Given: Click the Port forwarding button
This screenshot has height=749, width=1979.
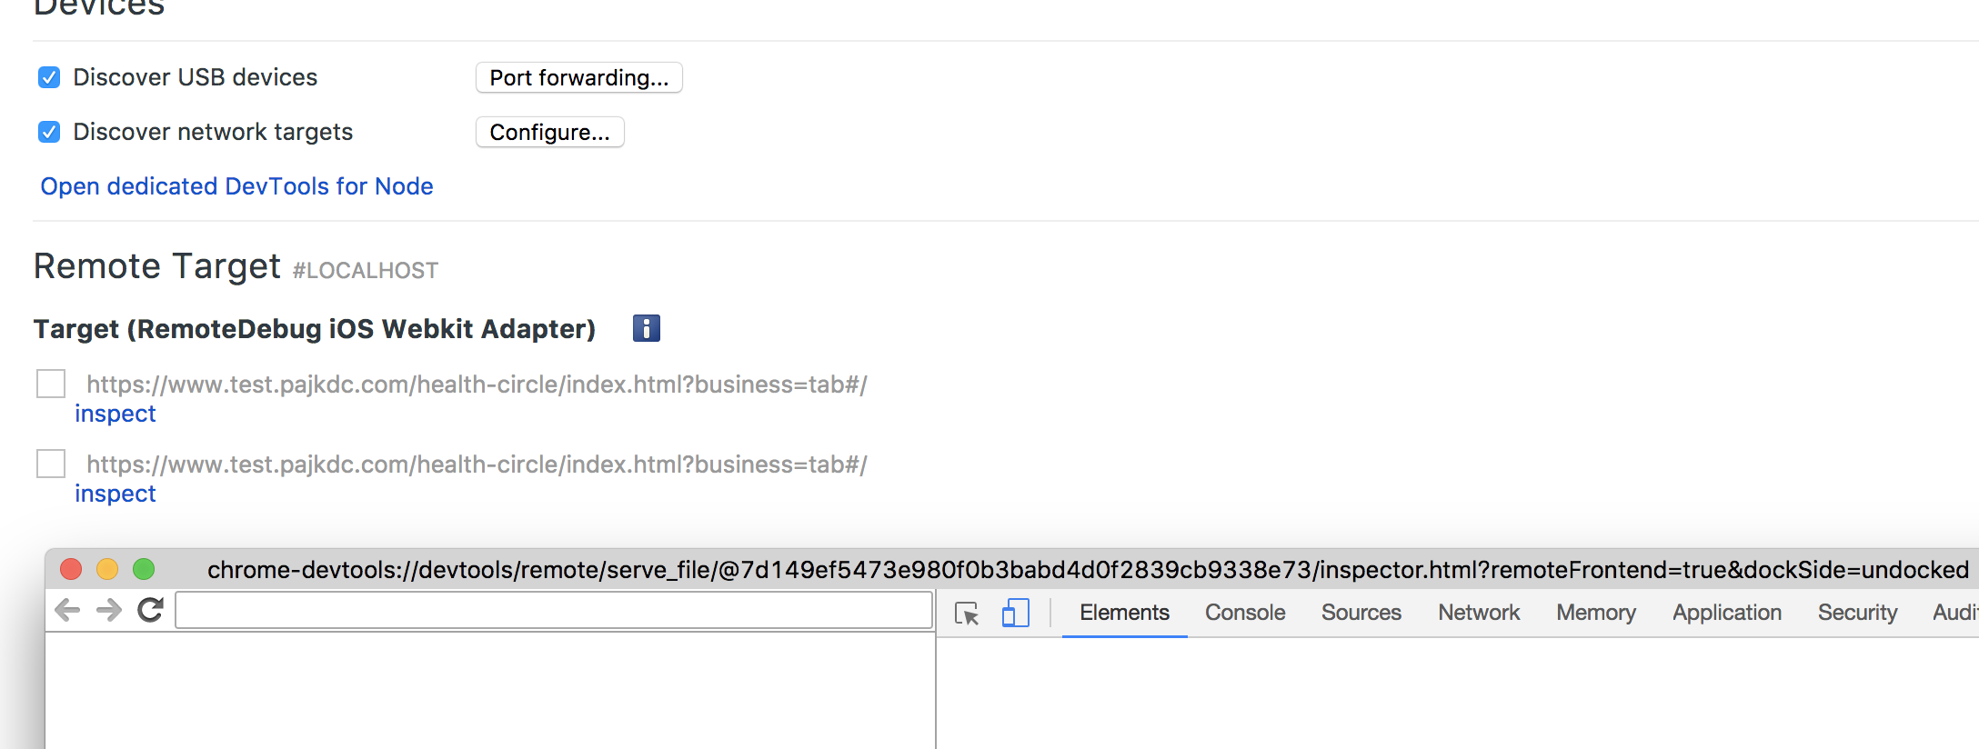Looking at the screenshot, I should coord(578,78).
